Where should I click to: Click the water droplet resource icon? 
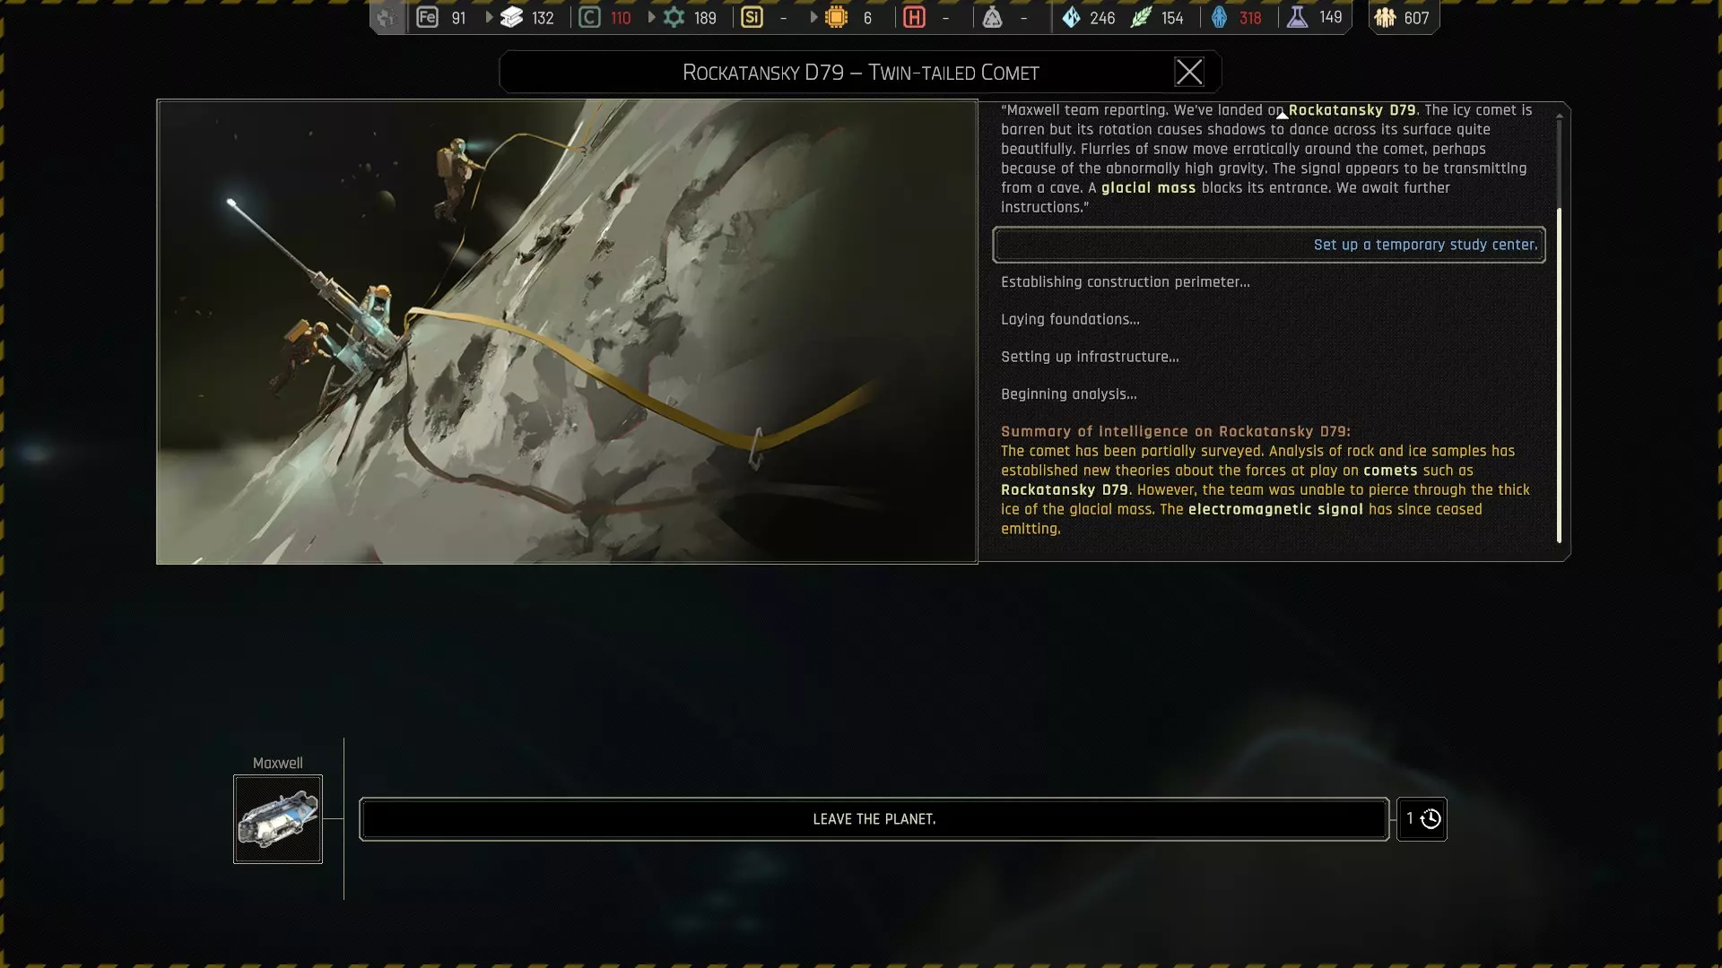(1071, 18)
